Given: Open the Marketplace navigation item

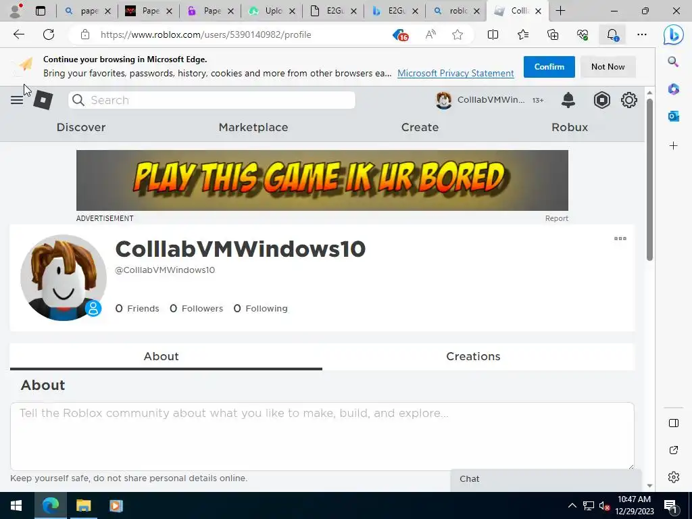Looking at the screenshot, I should click(253, 127).
